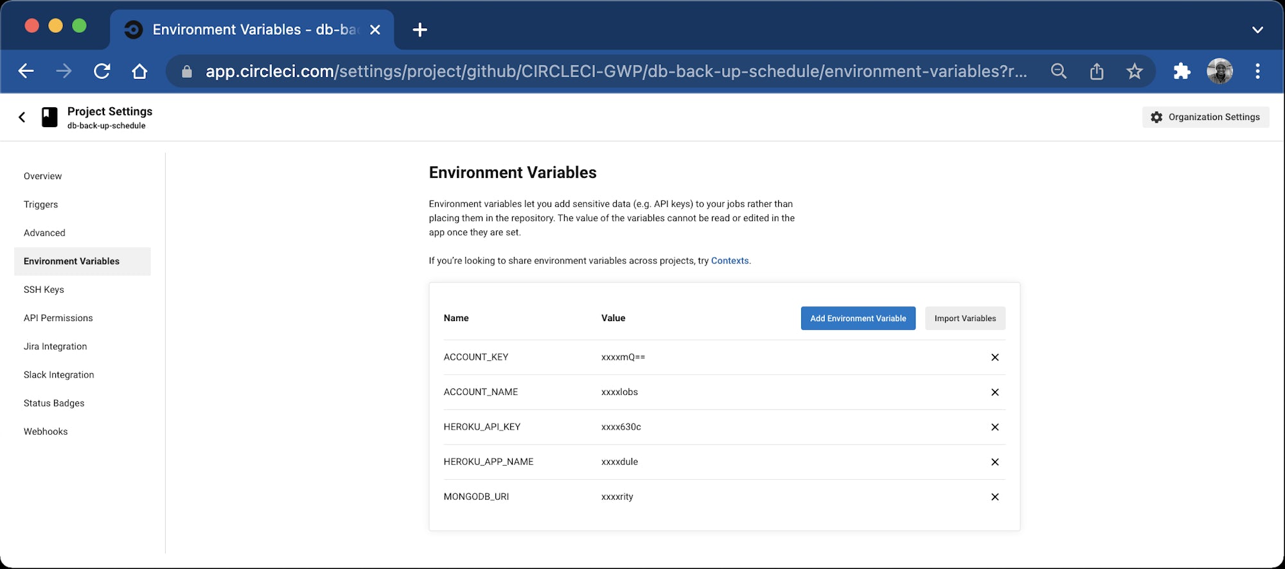Click the xxxxrity value
The image size is (1285, 569).
617,496
